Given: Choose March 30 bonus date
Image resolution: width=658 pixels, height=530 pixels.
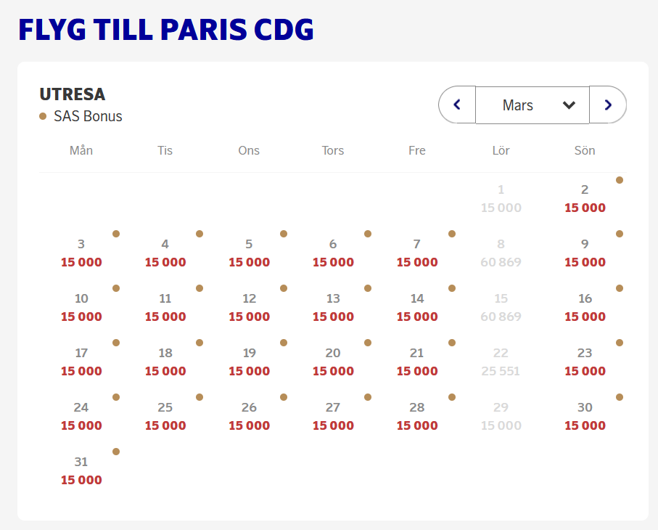Looking at the screenshot, I should (x=585, y=417).
